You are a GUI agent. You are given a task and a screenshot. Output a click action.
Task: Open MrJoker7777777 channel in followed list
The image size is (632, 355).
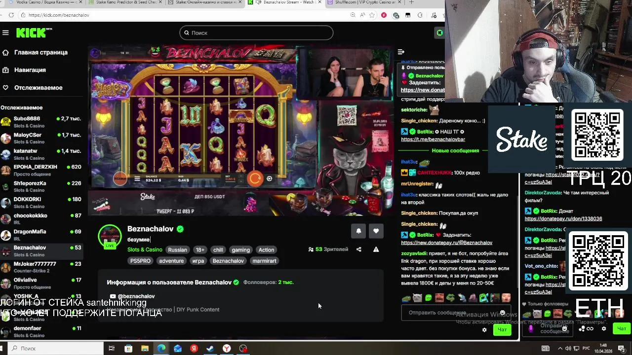[x=41, y=267]
